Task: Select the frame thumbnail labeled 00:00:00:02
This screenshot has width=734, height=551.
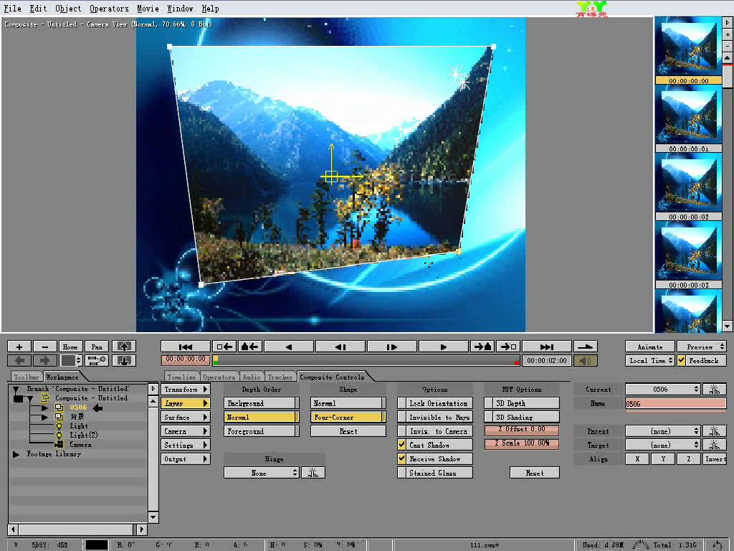Action: [x=688, y=187]
